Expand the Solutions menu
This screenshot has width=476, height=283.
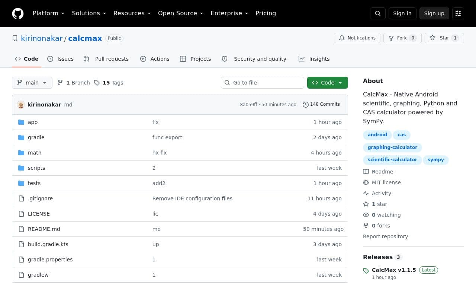coord(89,13)
